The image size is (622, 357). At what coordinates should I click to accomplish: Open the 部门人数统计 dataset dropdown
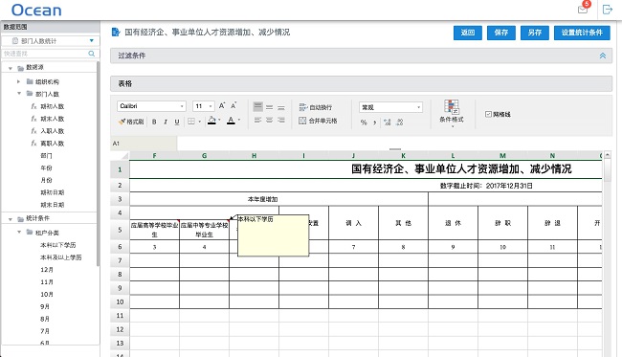click(51, 41)
